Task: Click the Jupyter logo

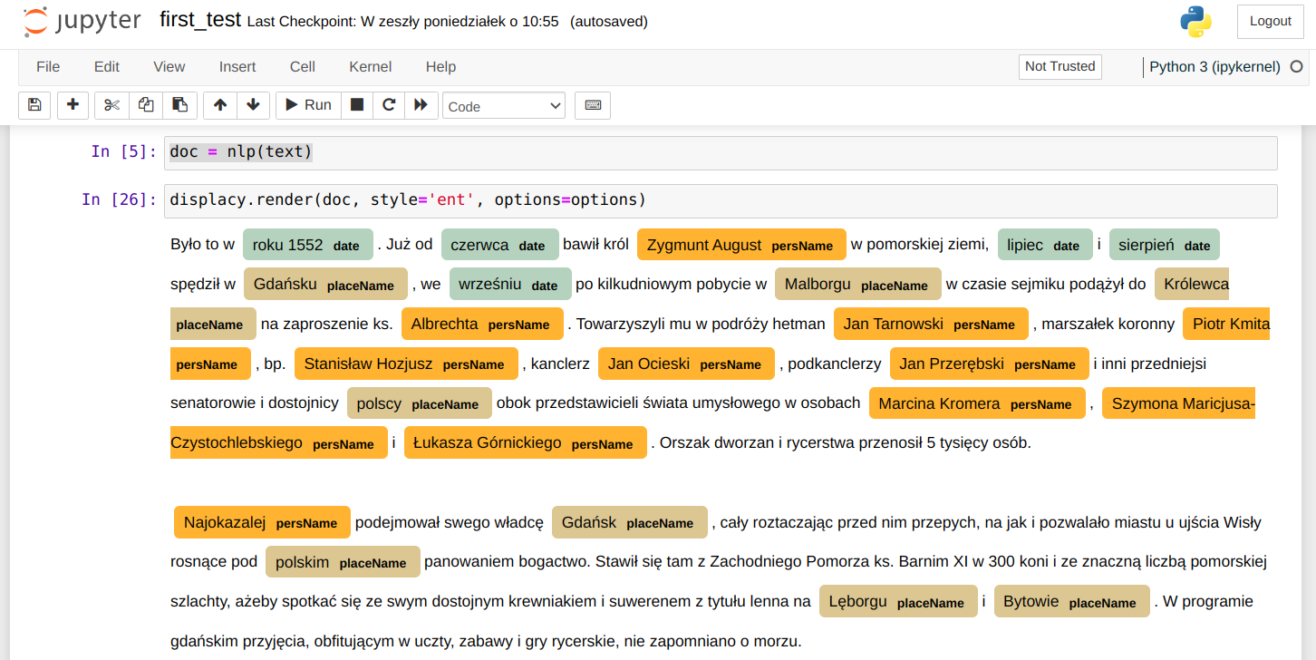Action: [x=81, y=22]
